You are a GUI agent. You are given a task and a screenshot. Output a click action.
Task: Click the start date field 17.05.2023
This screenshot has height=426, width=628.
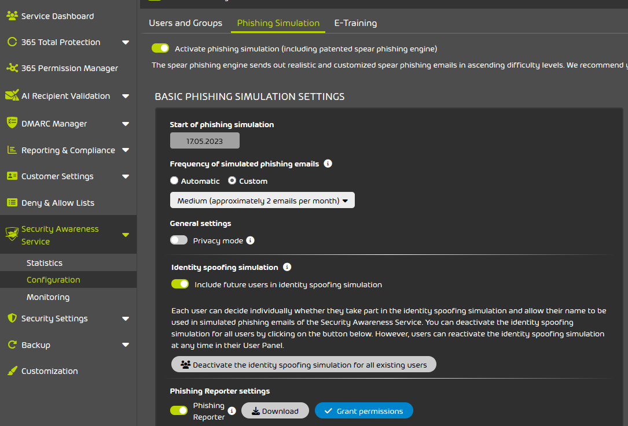(205, 141)
